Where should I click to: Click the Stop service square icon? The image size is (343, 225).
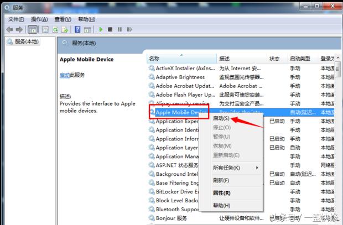(110, 29)
